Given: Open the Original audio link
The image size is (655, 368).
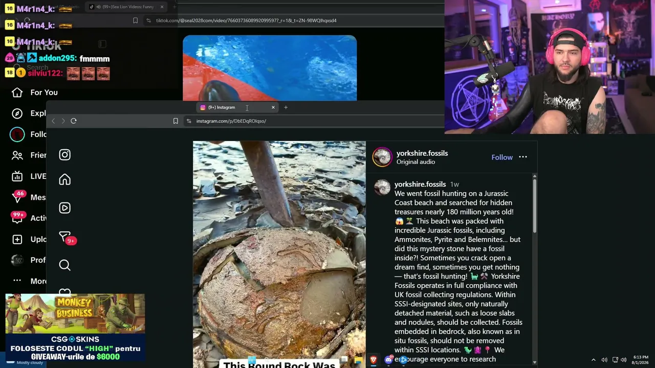Looking at the screenshot, I should pos(416,162).
